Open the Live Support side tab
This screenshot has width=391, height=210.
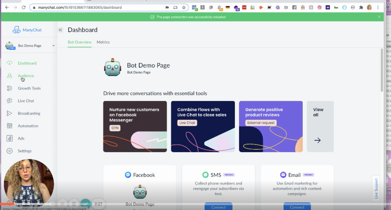(376, 188)
